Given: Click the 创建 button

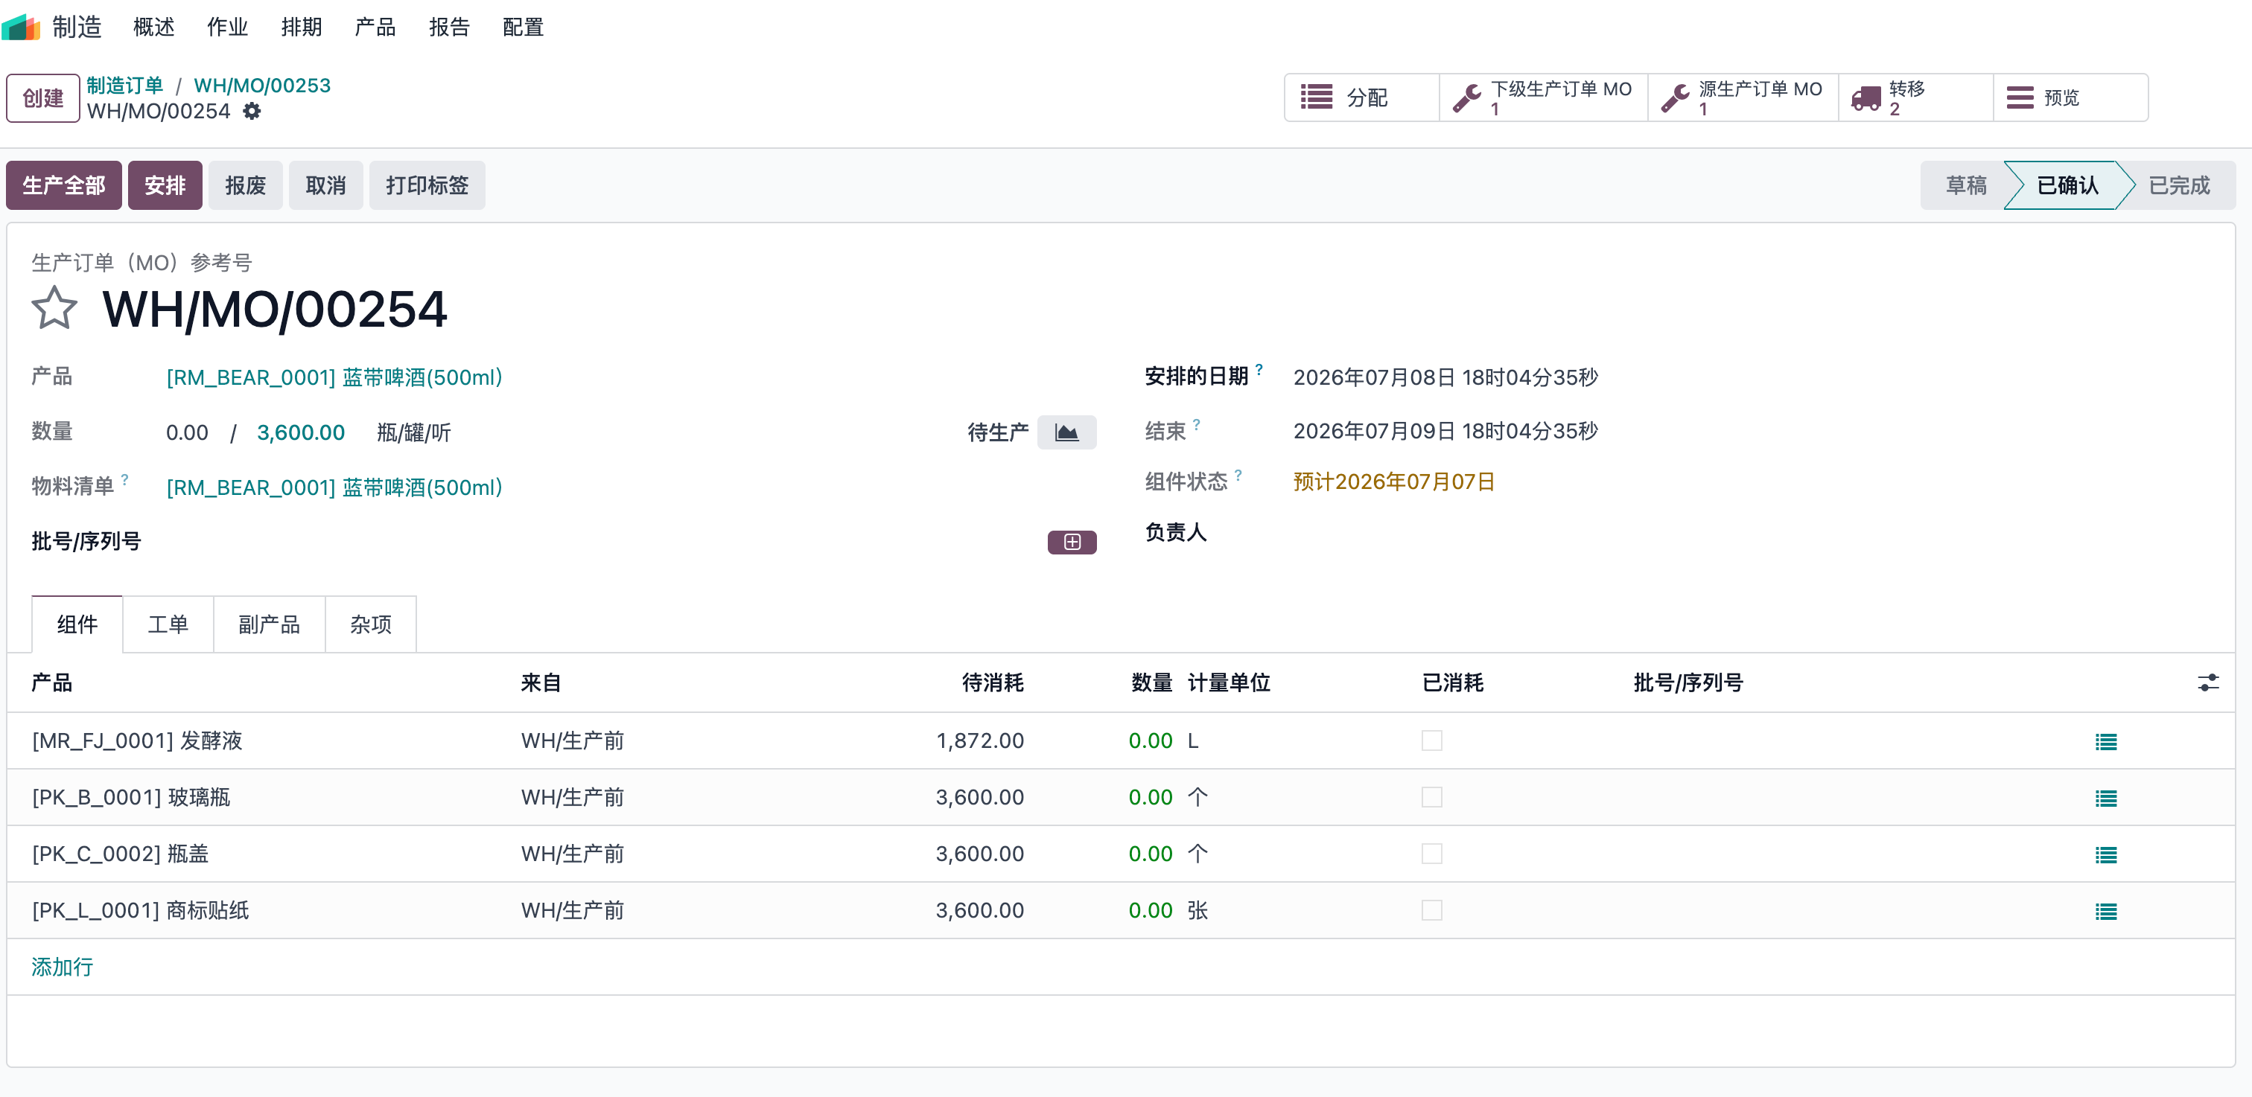Looking at the screenshot, I should click(43, 97).
